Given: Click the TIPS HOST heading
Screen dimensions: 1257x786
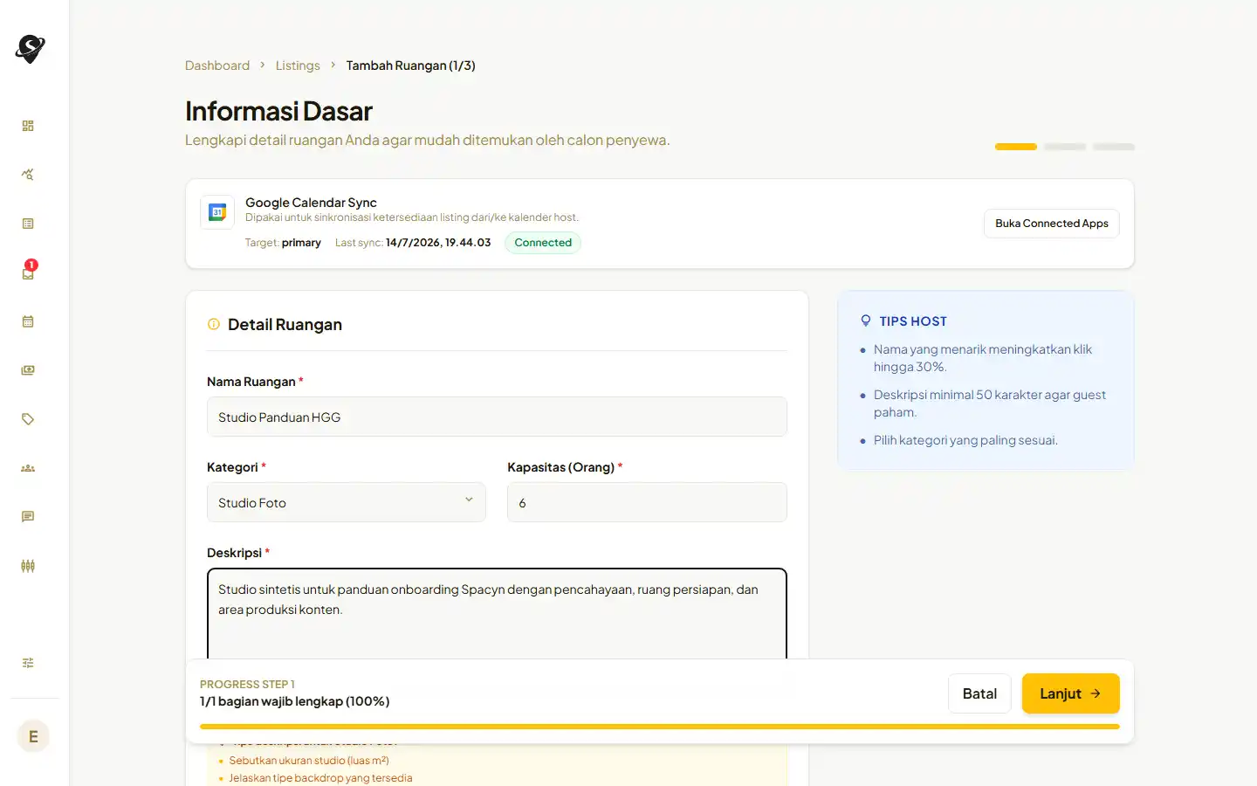Looking at the screenshot, I should coord(913,321).
